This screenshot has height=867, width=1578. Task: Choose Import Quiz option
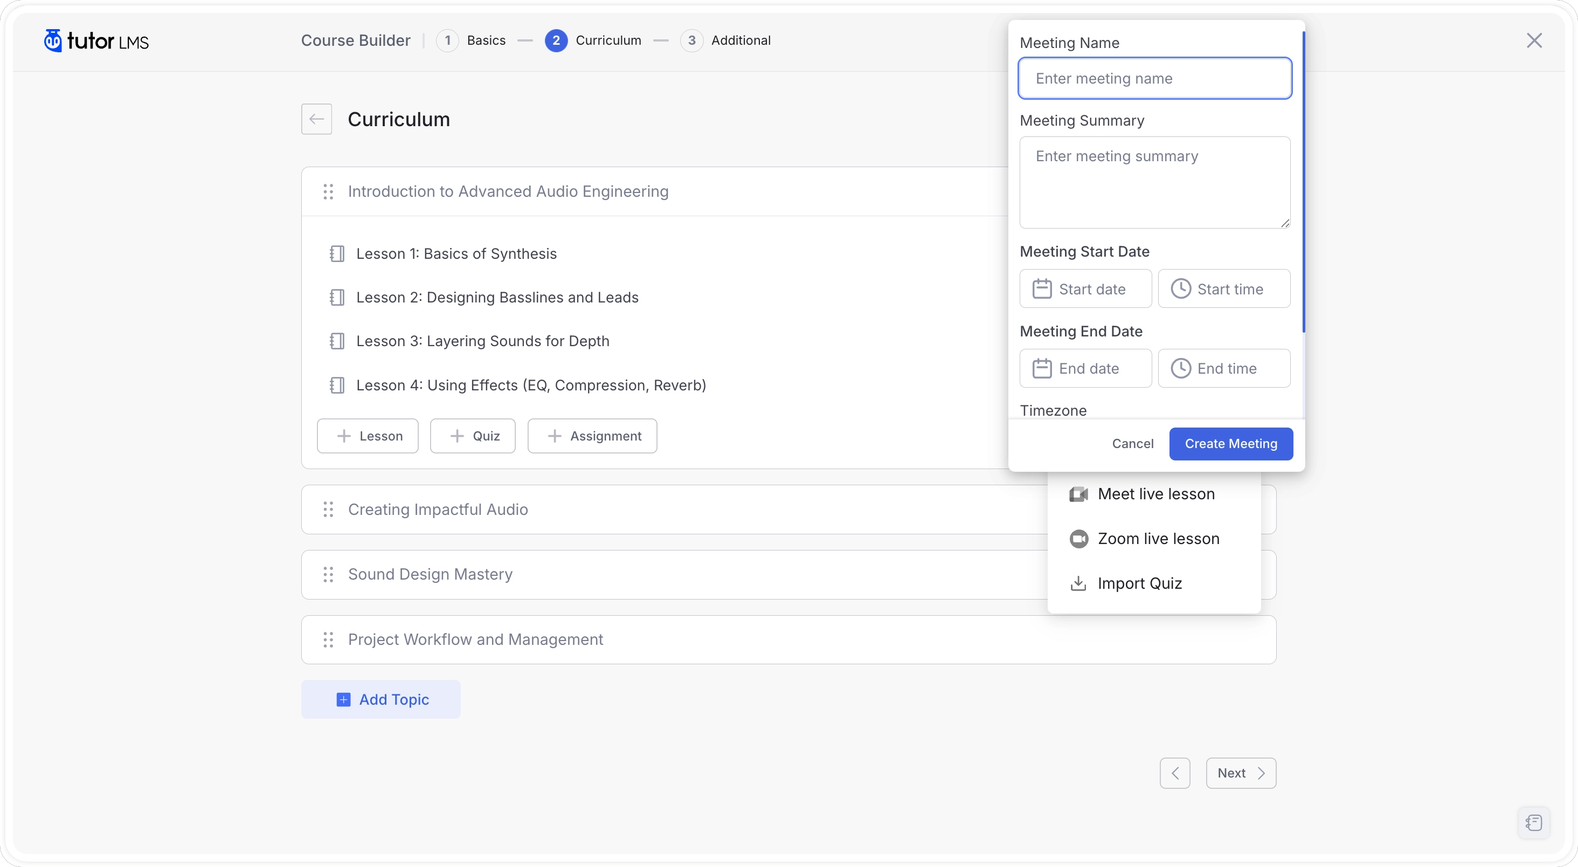(1154, 583)
